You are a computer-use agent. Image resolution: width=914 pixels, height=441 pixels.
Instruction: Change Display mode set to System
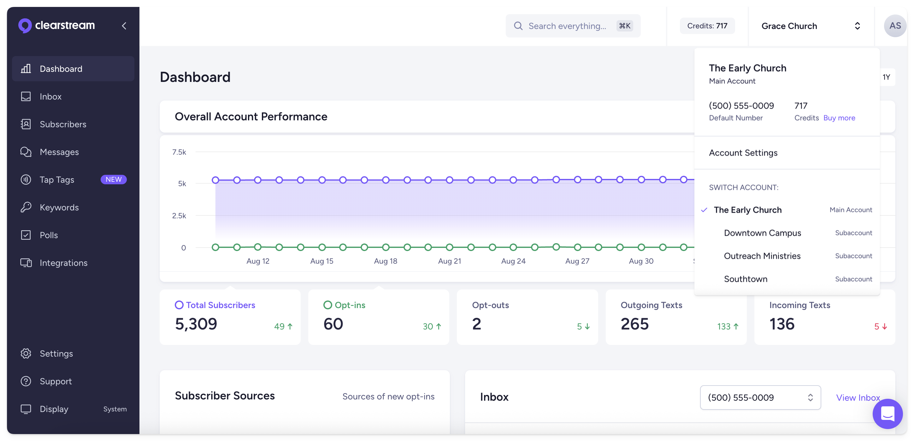click(x=73, y=409)
